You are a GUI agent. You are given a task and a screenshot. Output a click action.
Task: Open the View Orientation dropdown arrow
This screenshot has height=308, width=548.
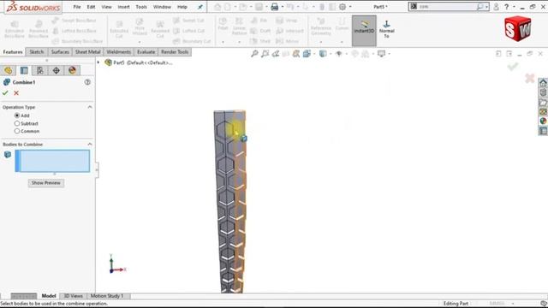click(x=314, y=54)
